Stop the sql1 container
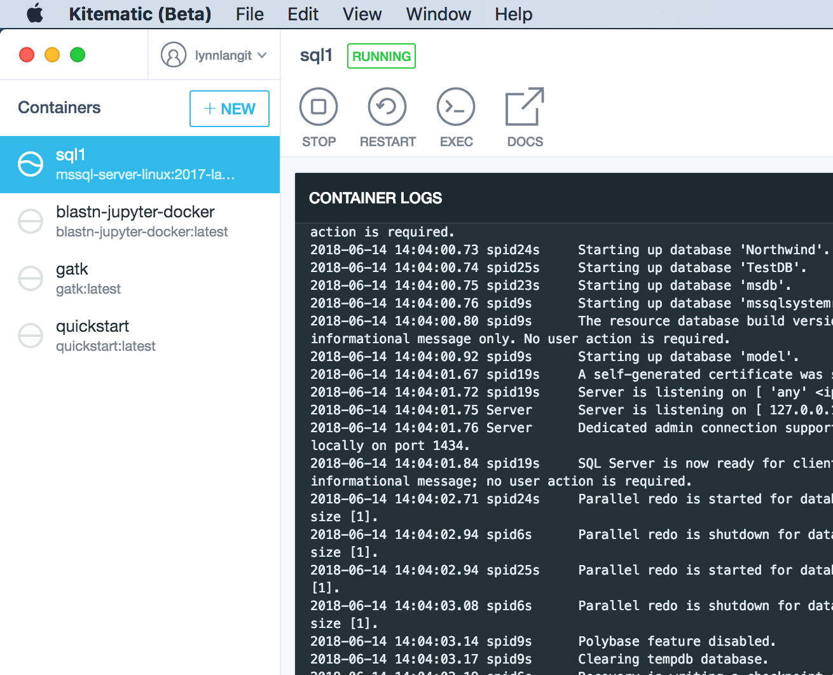833x675 pixels. pyautogui.click(x=319, y=118)
